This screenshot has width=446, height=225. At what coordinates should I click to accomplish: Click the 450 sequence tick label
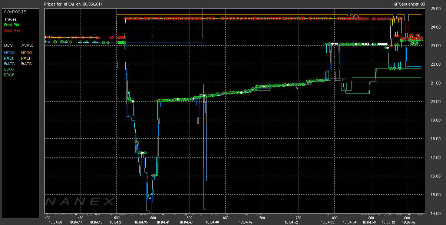pyautogui.click(x=80, y=218)
